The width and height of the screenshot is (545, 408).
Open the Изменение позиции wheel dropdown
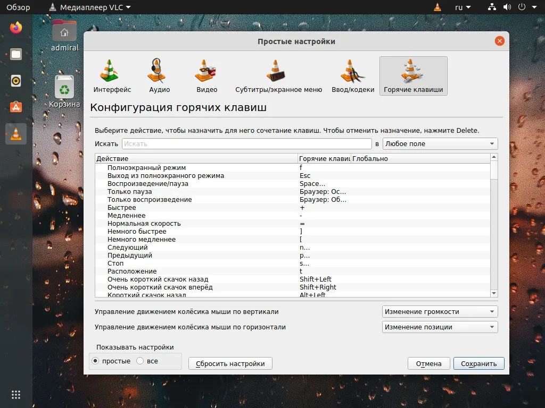(x=440, y=327)
